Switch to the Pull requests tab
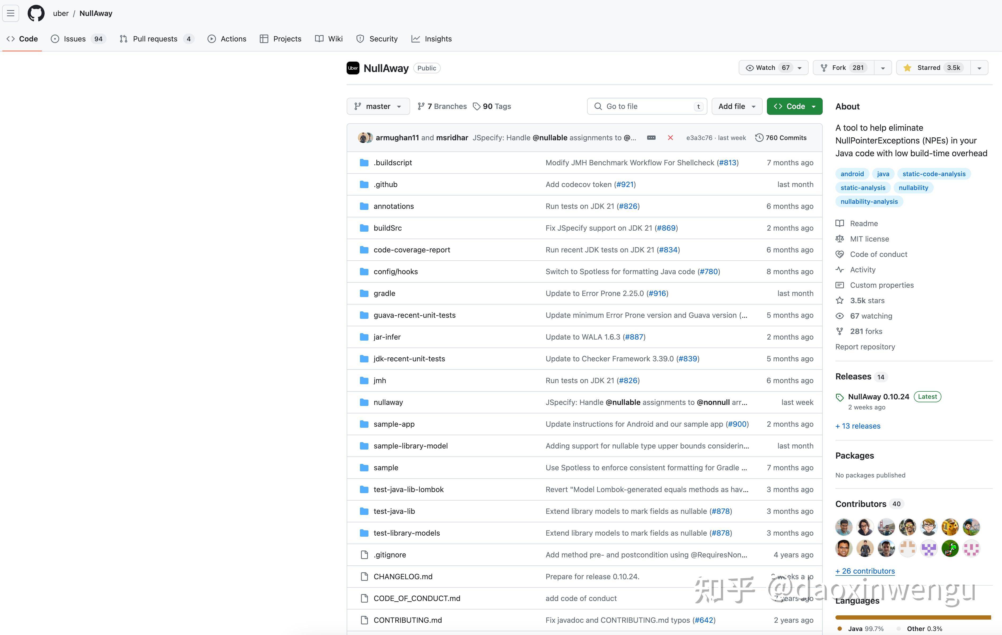 (x=156, y=39)
